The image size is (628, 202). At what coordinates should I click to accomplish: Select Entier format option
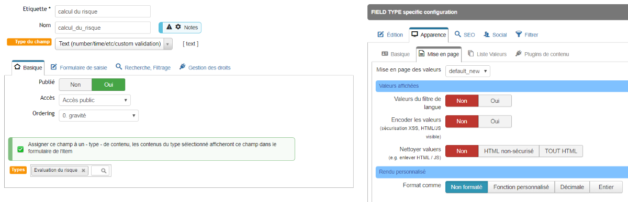pyautogui.click(x=606, y=187)
